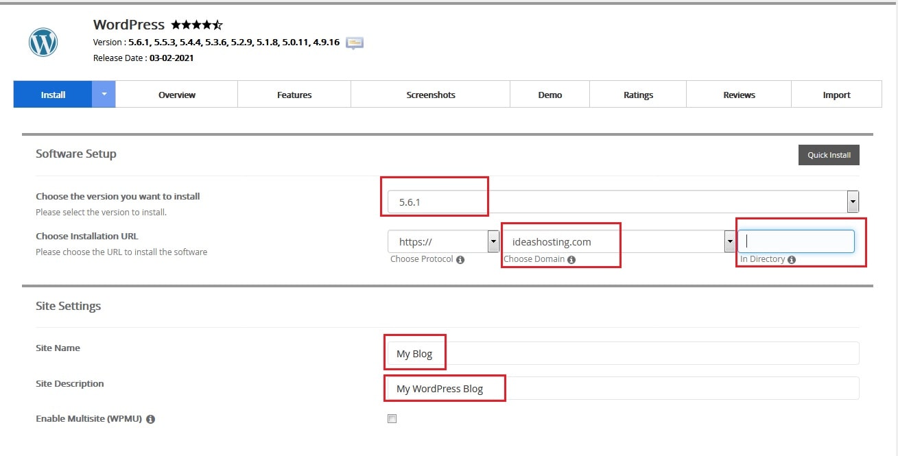Click the Quick Install button
The image size is (898, 456).
[x=828, y=154]
